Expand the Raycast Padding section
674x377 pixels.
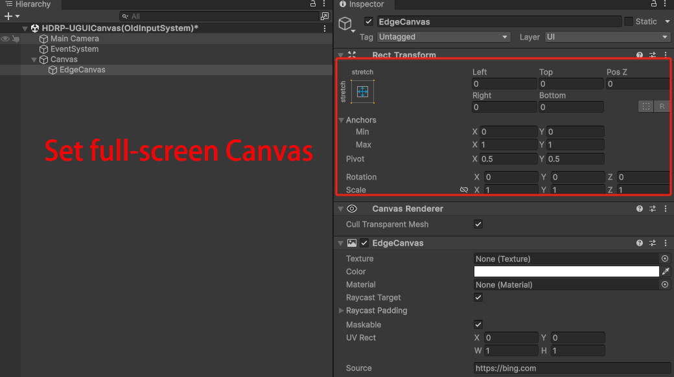(x=340, y=311)
